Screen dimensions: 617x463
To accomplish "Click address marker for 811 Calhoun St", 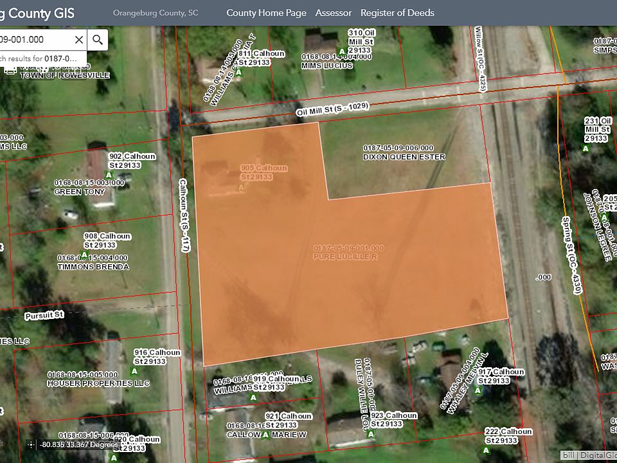I will click(x=238, y=73).
